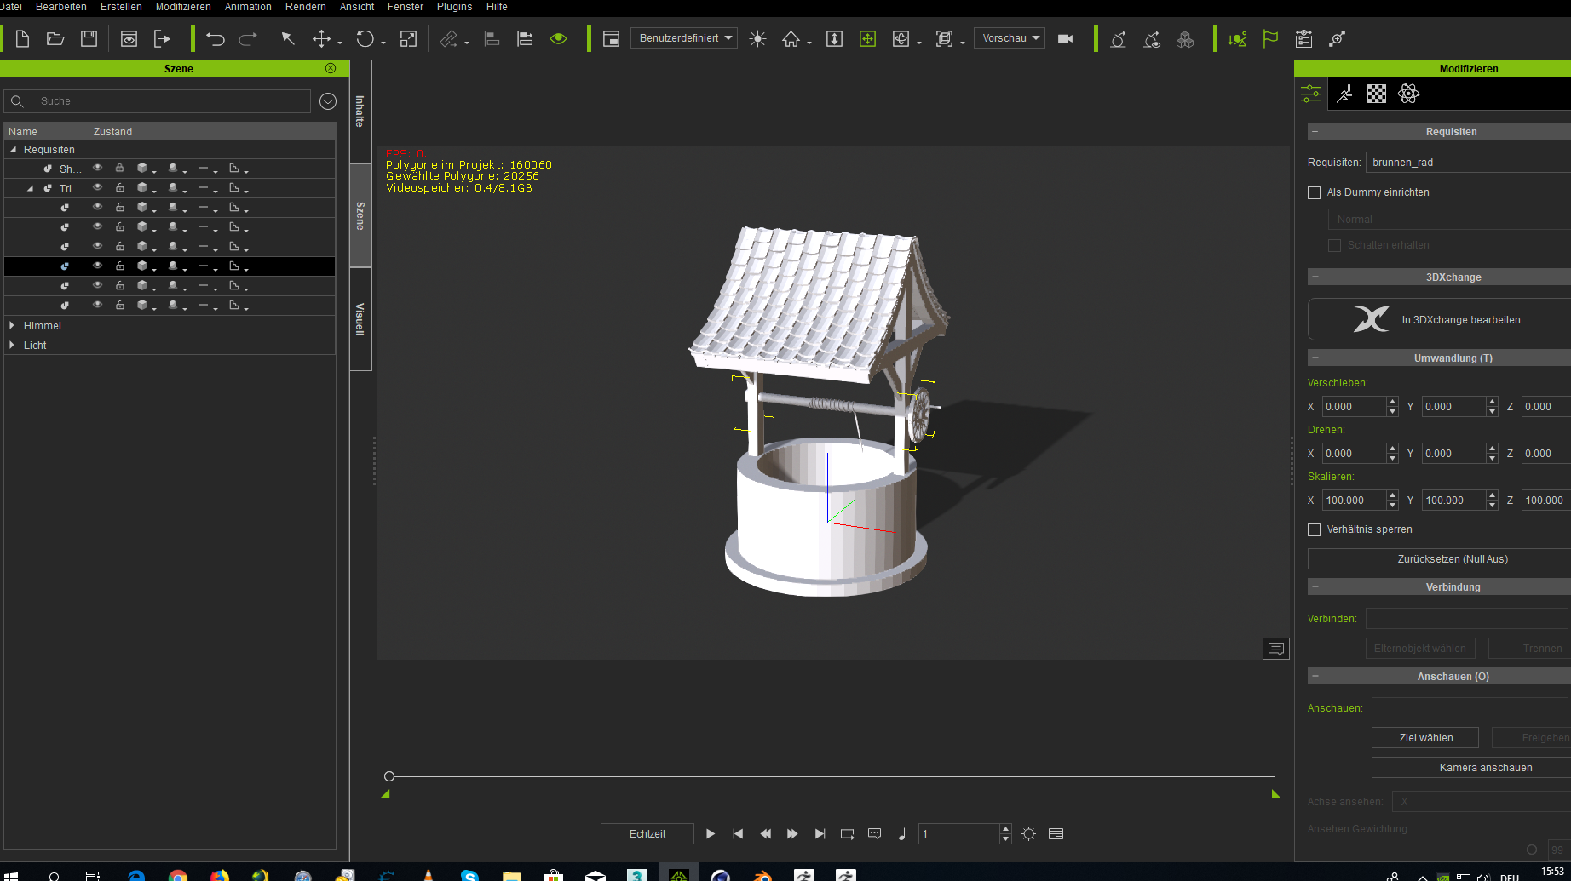This screenshot has width=1571, height=881.
Task: Open the Plugins menu
Action: tap(454, 7)
